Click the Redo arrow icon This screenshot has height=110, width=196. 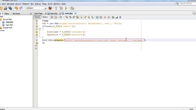click(x=21, y=8)
